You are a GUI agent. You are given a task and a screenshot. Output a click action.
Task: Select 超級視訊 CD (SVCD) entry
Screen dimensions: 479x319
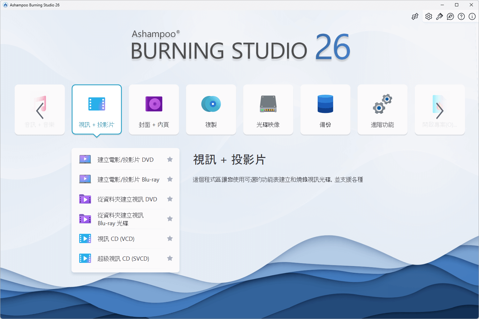(x=125, y=258)
